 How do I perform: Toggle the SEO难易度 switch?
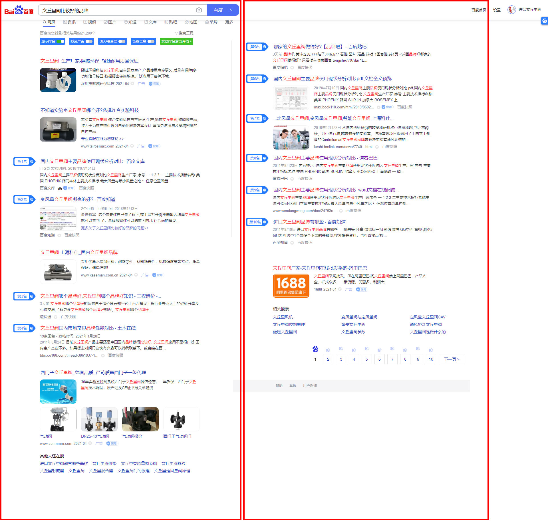point(122,41)
